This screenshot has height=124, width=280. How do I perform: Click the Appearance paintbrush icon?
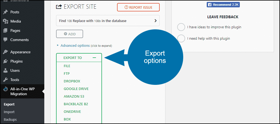pyautogui.click(x=5, y=52)
